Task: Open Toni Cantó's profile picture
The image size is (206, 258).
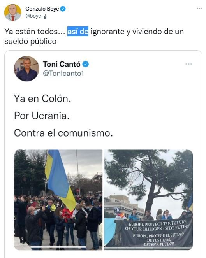Action: pos(26,68)
